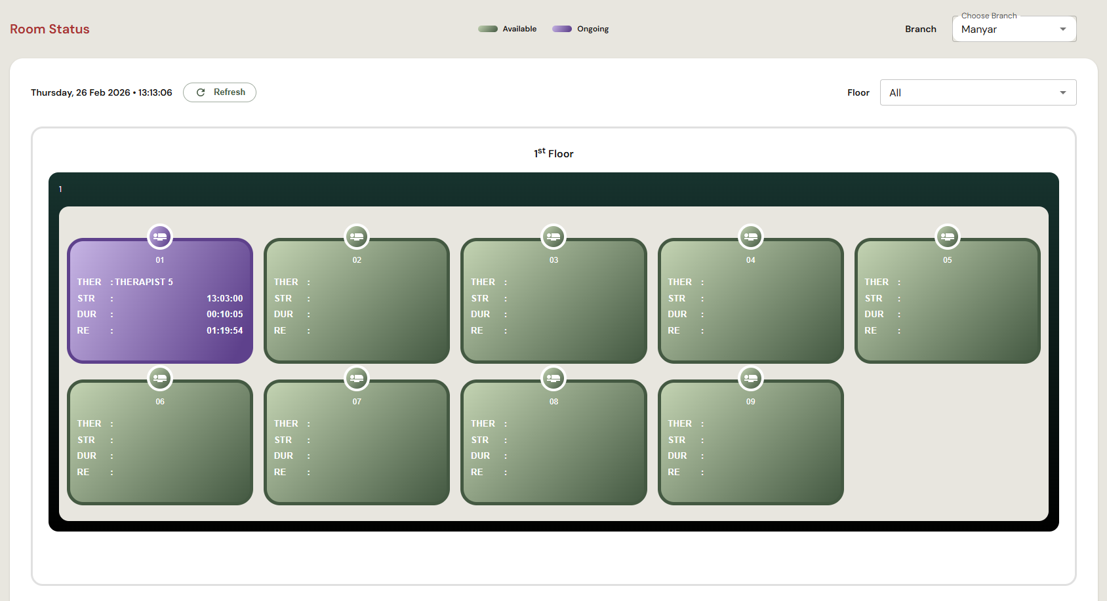1107x601 pixels.
Task: Click the bed icon above room 09
Action: click(751, 378)
